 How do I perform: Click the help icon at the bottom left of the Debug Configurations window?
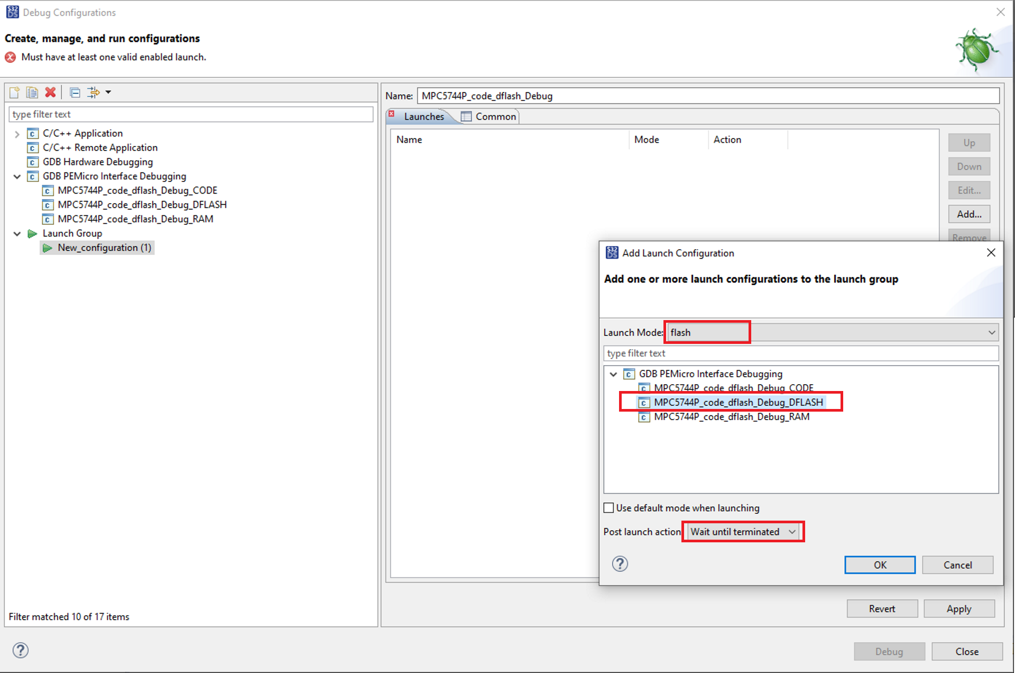coord(20,650)
